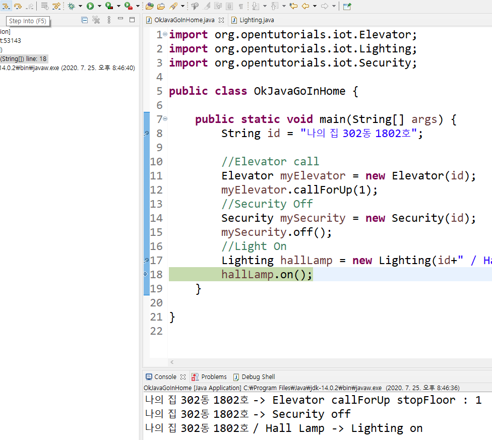This screenshot has width=492, height=440.
Task: Toggle Mark Occurrences highlighter icon
Action: coord(207,6)
